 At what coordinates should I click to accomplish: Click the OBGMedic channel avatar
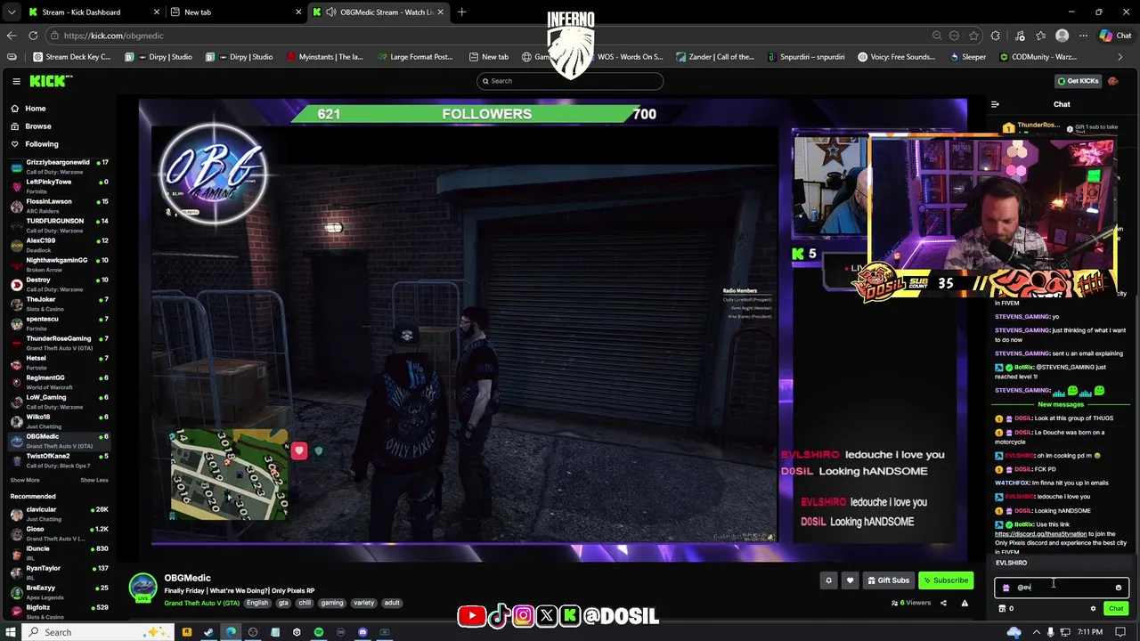click(x=142, y=588)
